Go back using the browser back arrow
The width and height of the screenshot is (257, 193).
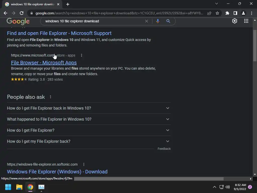6,13
